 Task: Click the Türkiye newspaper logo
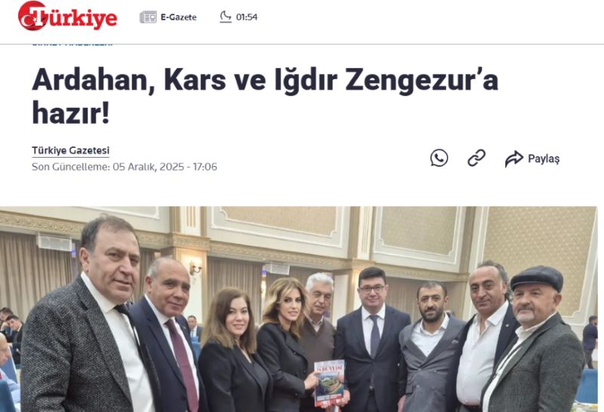tap(67, 16)
